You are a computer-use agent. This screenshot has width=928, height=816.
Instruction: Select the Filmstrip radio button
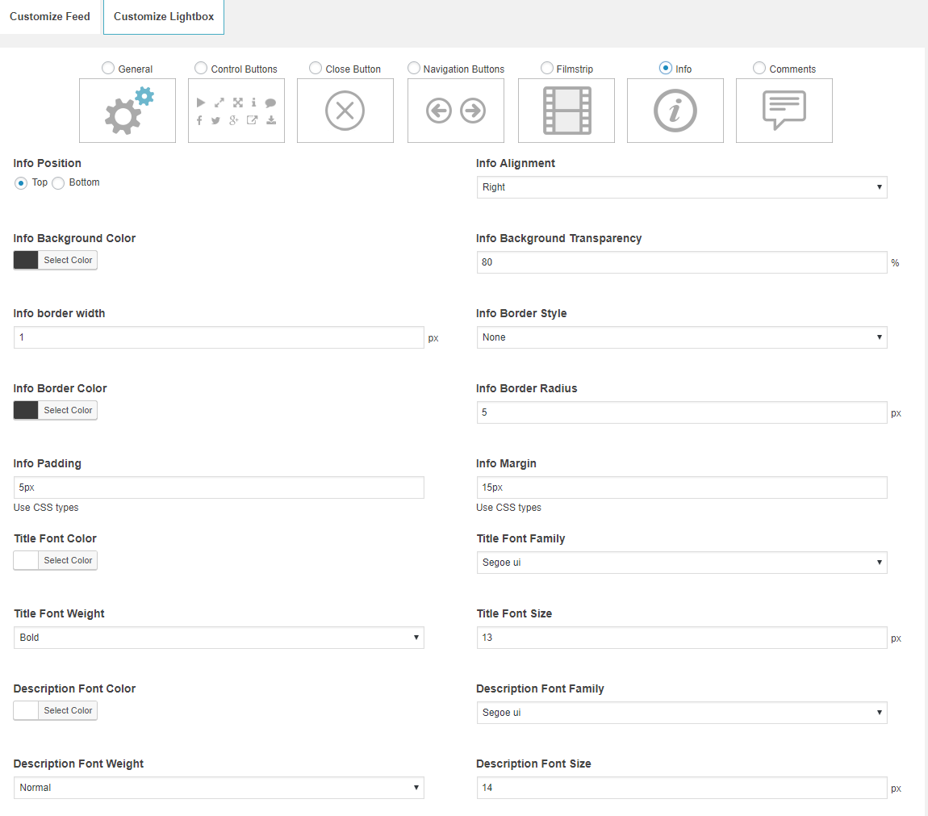pos(547,69)
